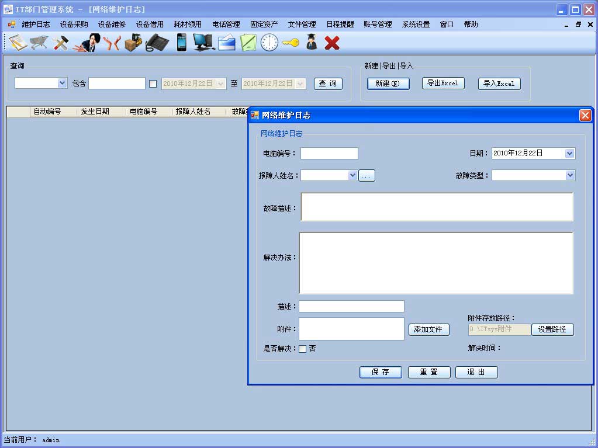This screenshot has height=448, width=598.
Task: Open the 系统设置 menu
Action: (x=416, y=25)
